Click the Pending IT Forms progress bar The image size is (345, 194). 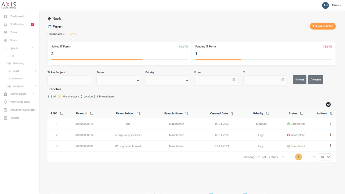coord(264,60)
